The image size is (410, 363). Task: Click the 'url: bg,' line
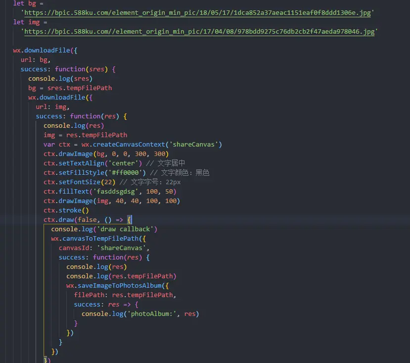pos(36,60)
